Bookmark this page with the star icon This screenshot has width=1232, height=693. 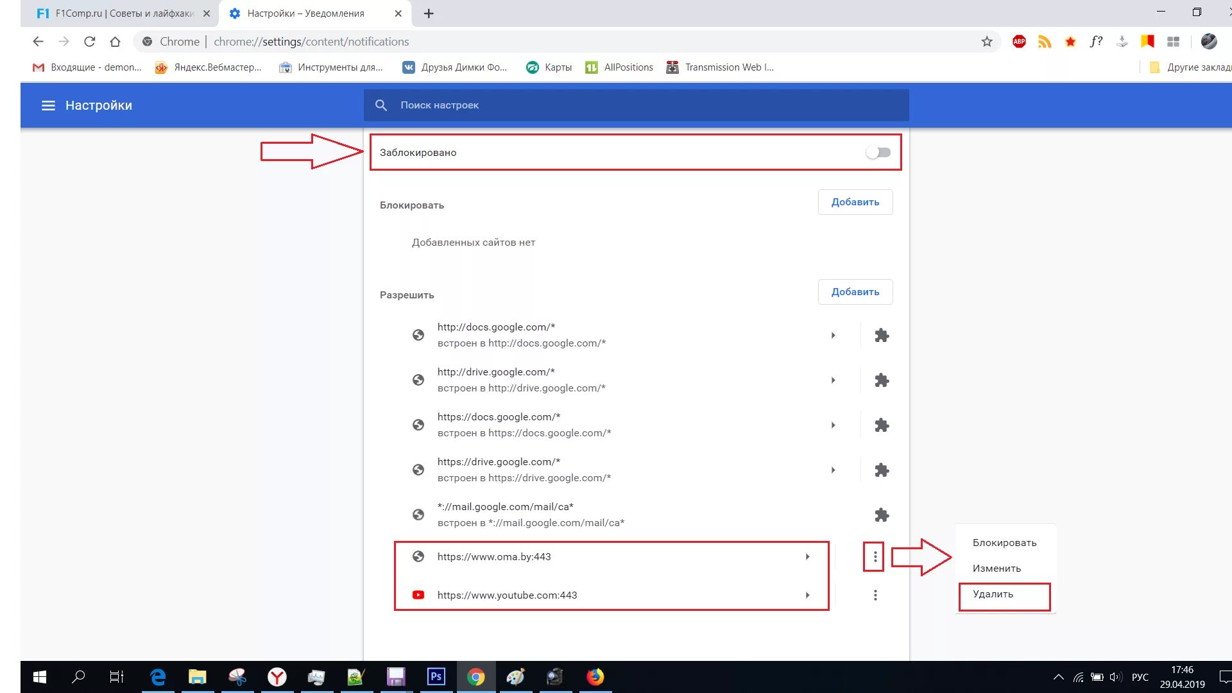987,42
